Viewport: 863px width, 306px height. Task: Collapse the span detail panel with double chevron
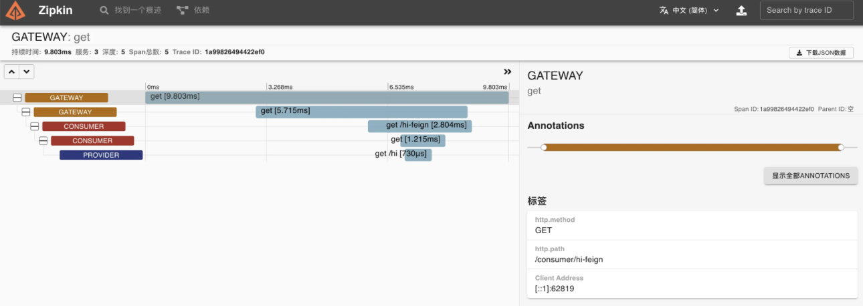(507, 71)
